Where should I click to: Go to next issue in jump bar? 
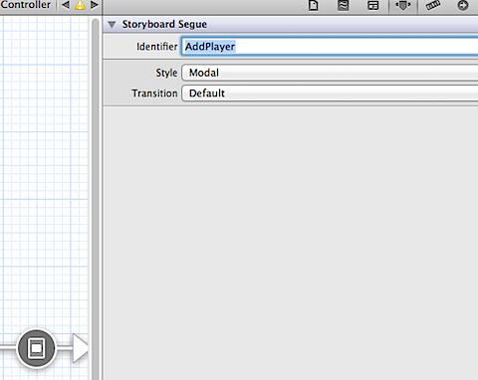pos(95,5)
